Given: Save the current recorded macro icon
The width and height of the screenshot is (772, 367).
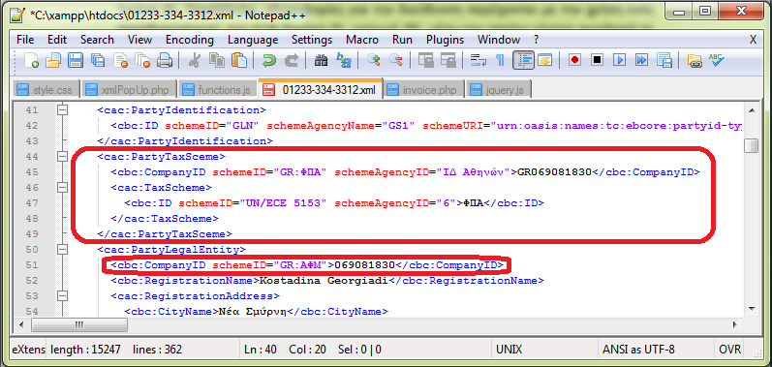Looking at the screenshot, I should point(664,60).
